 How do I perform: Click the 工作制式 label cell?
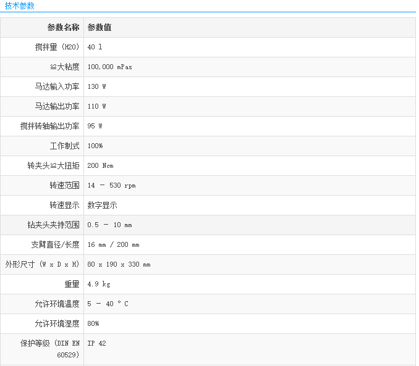tap(64, 146)
